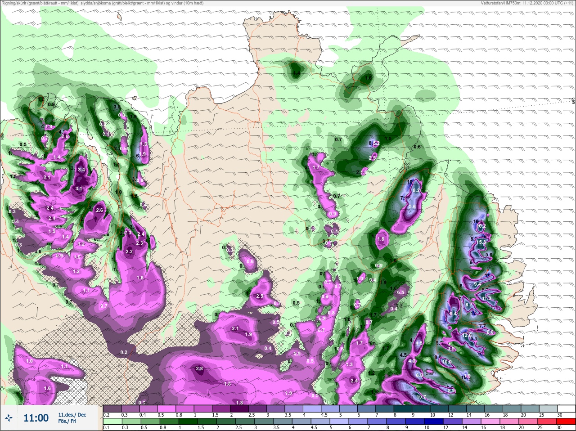Select the bottom legend light green swatch labeled 0.1
The image size is (576, 431).
(x=112, y=422)
